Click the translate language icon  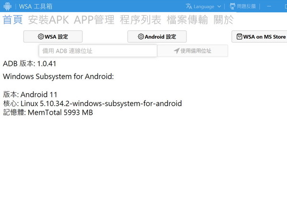coord(189,6)
